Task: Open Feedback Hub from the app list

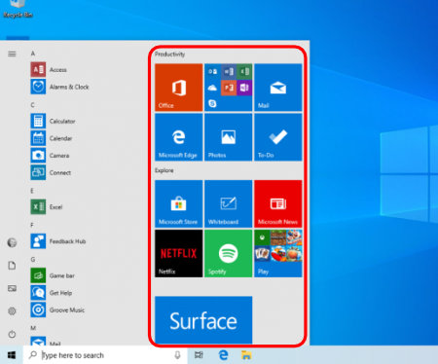Action: pyautogui.click(x=58, y=241)
